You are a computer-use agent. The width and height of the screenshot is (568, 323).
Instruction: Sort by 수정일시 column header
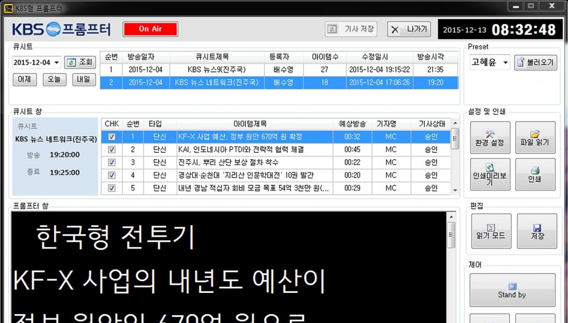click(379, 57)
